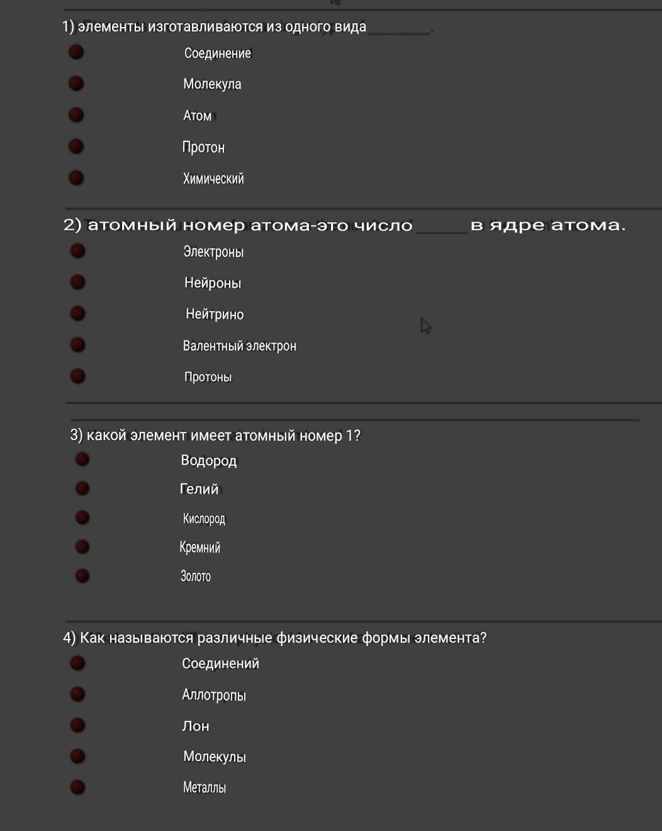This screenshot has height=831, width=662.
Task: Choose Нейроны radio option
Action: point(77,281)
